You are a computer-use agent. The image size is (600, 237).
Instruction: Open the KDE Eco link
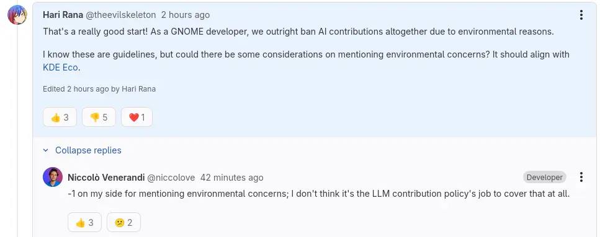pyautogui.click(x=60, y=67)
